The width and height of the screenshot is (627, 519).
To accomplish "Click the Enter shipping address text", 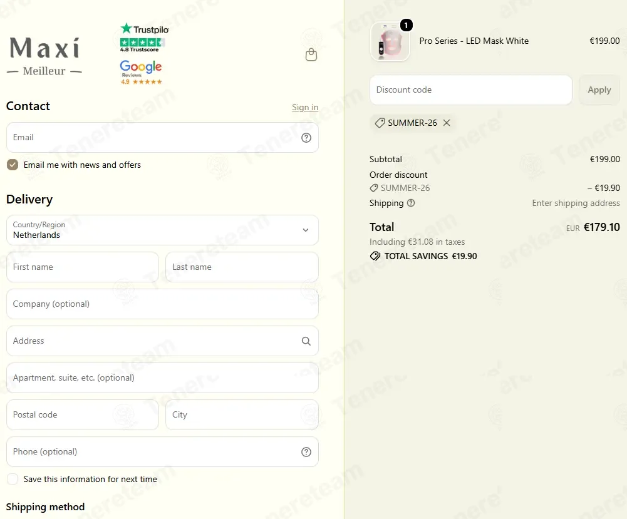I will click(x=576, y=203).
